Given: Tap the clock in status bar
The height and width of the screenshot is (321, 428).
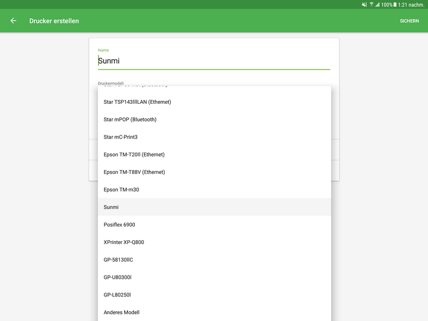Looking at the screenshot, I should pyautogui.click(x=411, y=4).
